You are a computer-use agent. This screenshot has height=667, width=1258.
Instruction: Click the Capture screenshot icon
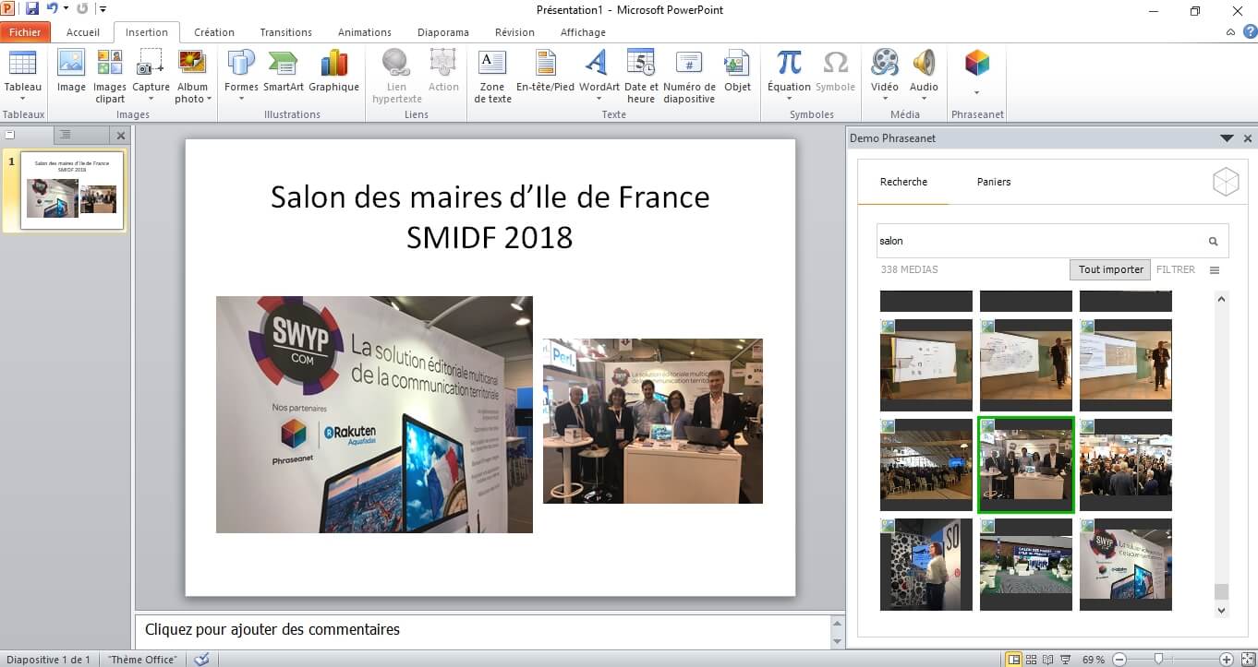click(x=151, y=64)
